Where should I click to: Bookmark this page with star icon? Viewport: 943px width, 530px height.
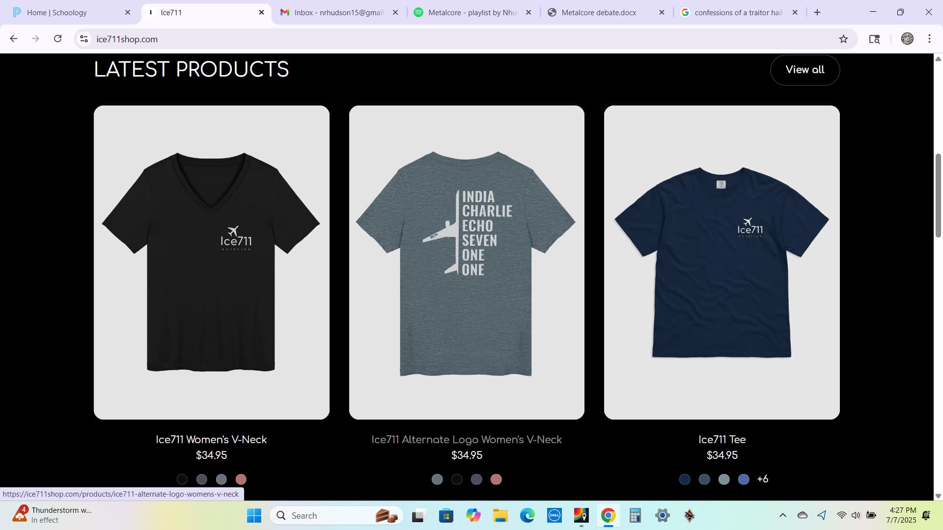pyautogui.click(x=843, y=39)
